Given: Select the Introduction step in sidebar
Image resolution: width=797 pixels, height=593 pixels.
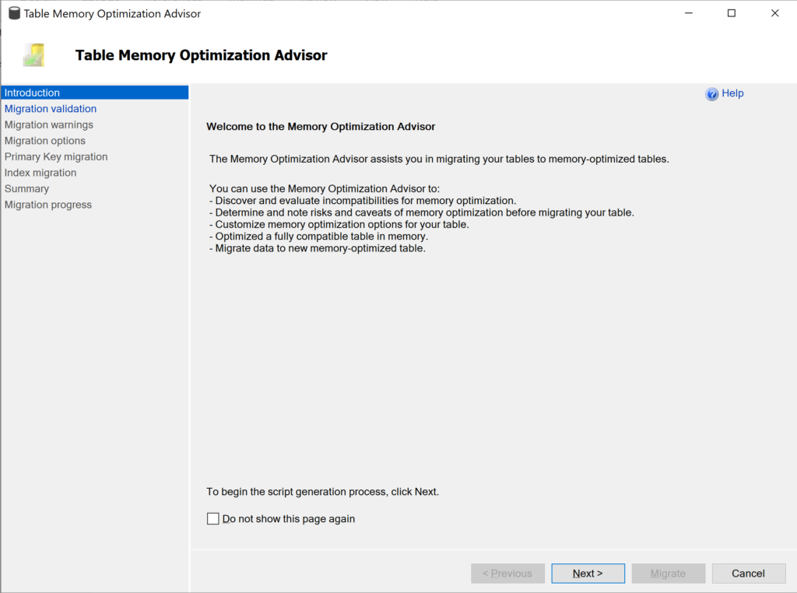Looking at the screenshot, I should [x=94, y=93].
